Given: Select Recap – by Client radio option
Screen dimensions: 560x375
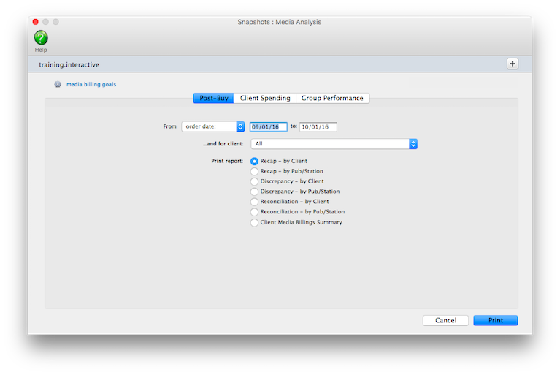Looking at the screenshot, I should pos(254,161).
